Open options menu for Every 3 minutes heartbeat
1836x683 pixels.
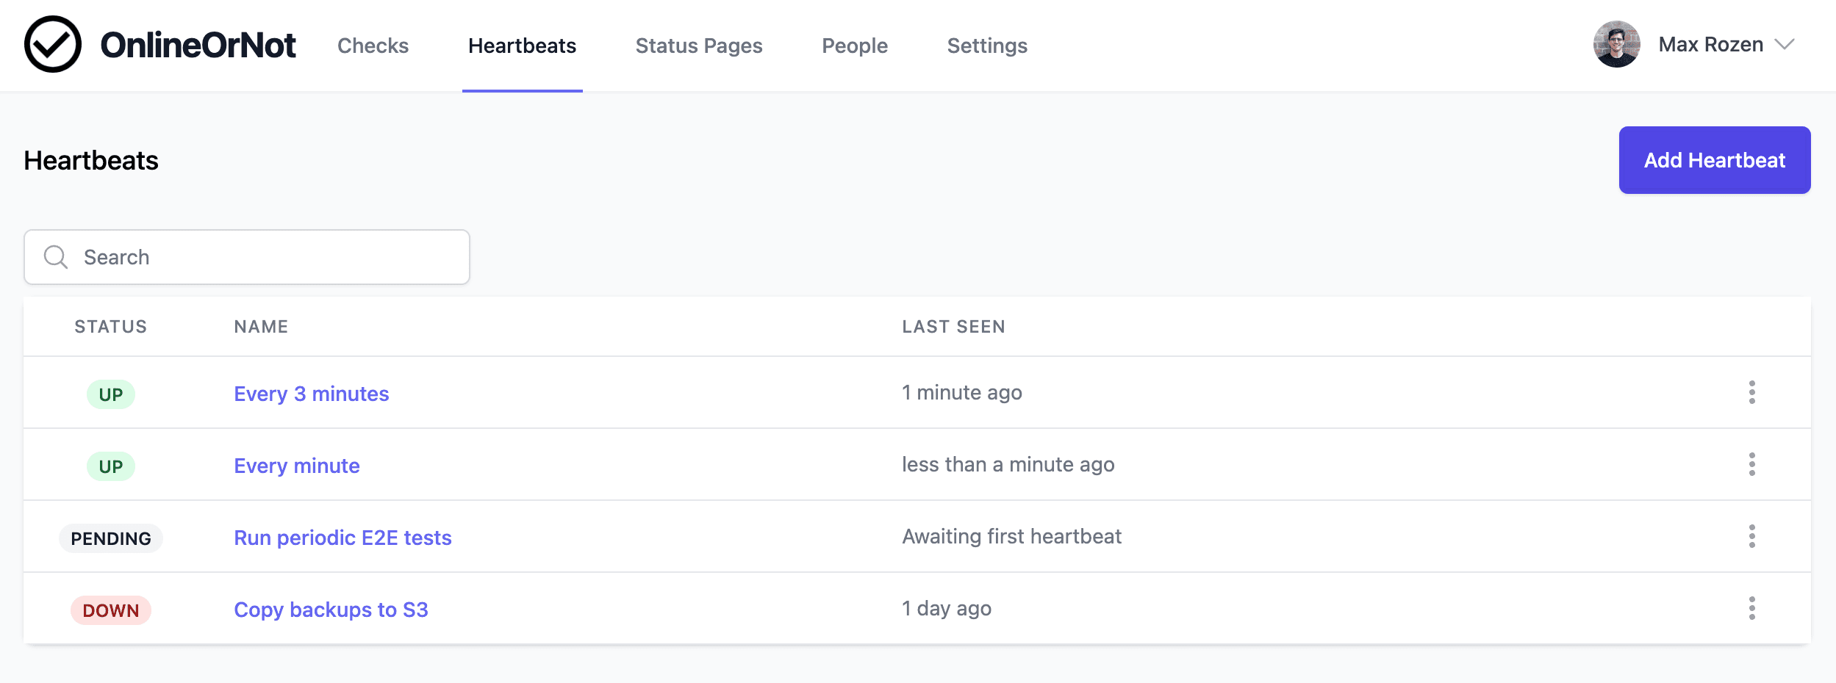[1753, 393]
